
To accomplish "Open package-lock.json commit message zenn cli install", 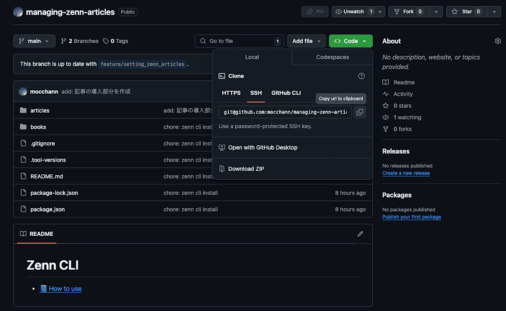I will click(x=191, y=193).
